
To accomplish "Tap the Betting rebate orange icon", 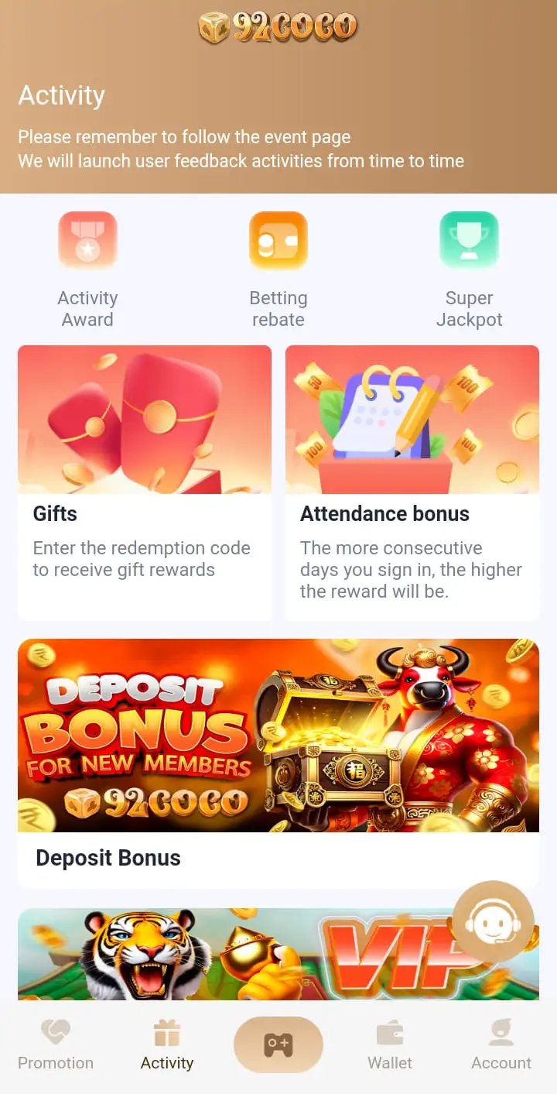I will click(278, 240).
